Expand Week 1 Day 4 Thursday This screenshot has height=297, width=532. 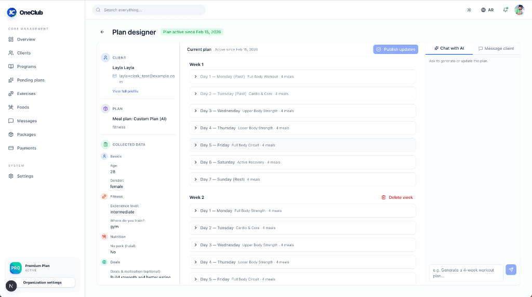click(x=302, y=128)
